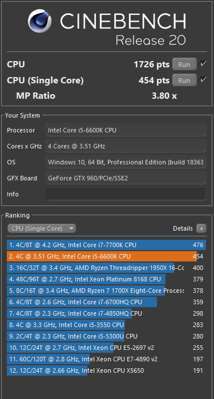The image size is (214, 399).
Task: Click the score 191 in ranking list
Action: [x=198, y=370]
